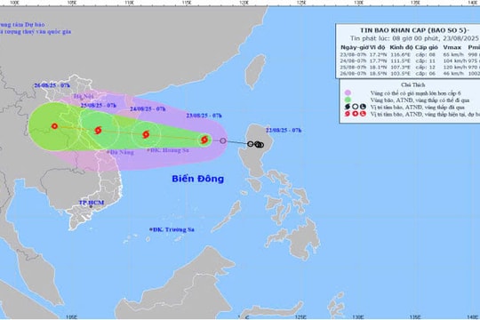
Task: Click the '65 km/h' Vmax cell
Action: pos(453,54)
